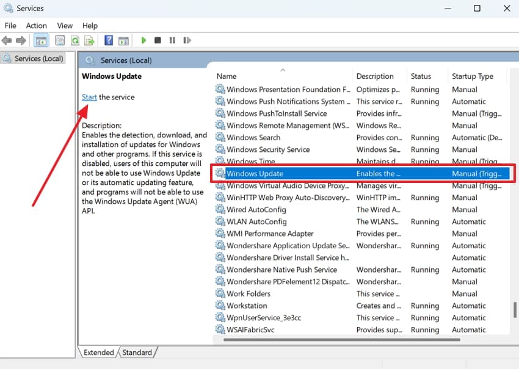The width and height of the screenshot is (519, 369).
Task: Click the Refresh toolbar icon
Action: click(x=75, y=40)
